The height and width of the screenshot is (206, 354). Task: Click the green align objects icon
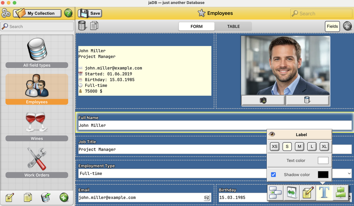pyautogui.click(x=340, y=193)
